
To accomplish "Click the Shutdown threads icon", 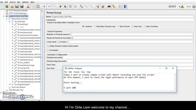I will click(x=75, y=6).
